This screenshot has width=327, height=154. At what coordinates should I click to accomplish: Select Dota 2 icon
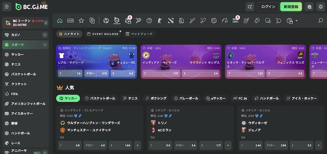coord(170,21)
